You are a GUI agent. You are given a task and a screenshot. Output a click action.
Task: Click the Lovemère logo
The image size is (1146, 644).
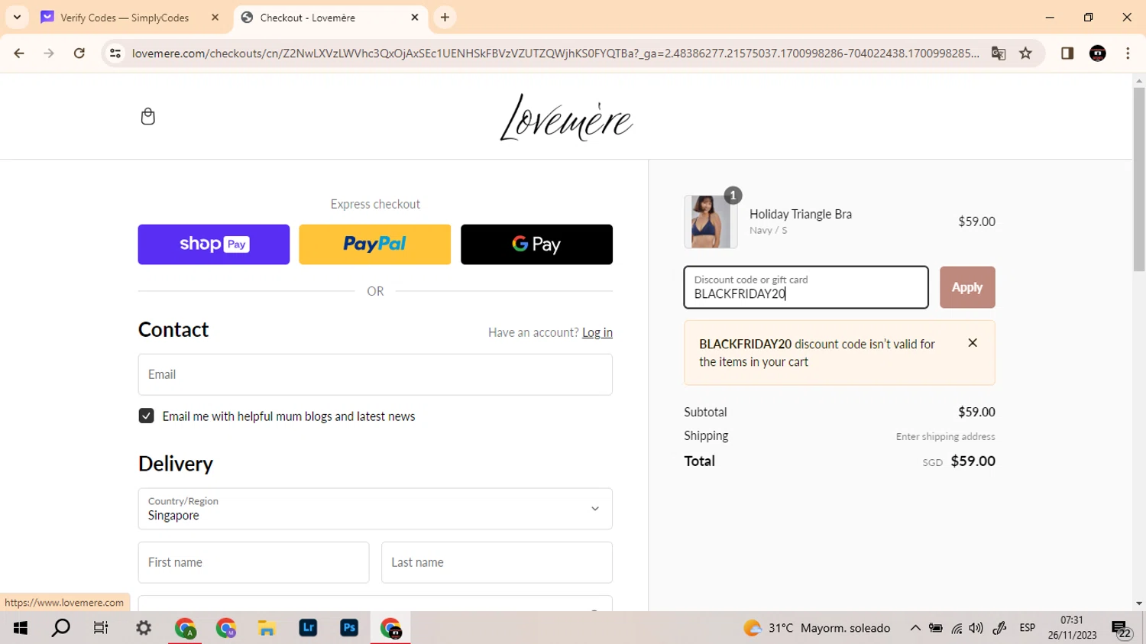click(x=566, y=118)
